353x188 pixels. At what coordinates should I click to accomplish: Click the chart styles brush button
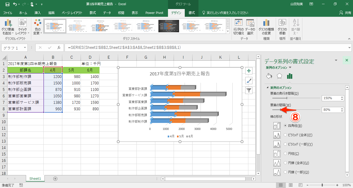pos(249,80)
